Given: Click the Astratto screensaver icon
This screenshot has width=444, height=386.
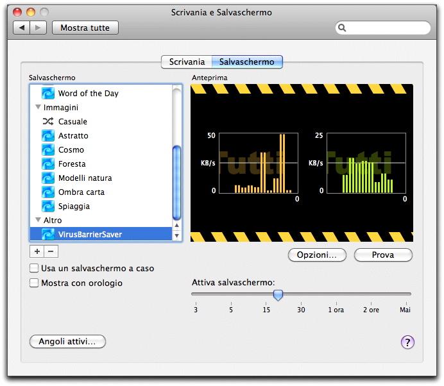Looking at the screenshot, I should (x=48, y=135).
